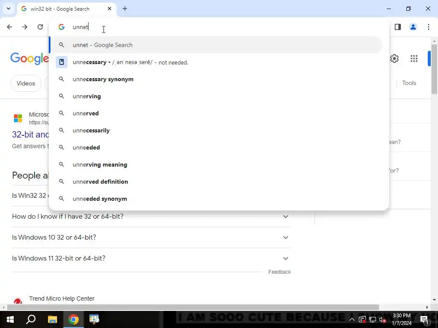This screenshot has height=328, width=438.
Task: Go back to the previous page
Action: [9, 27]
